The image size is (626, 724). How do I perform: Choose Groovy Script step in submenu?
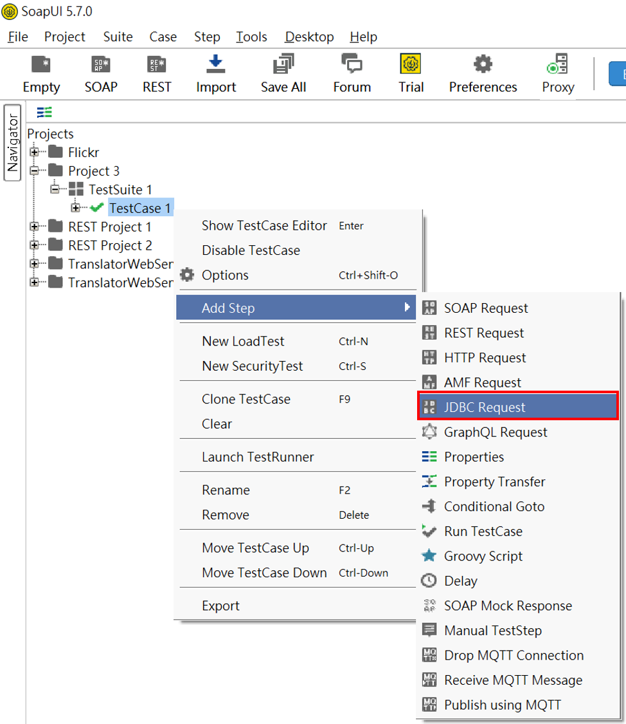[x=483, y=556]
